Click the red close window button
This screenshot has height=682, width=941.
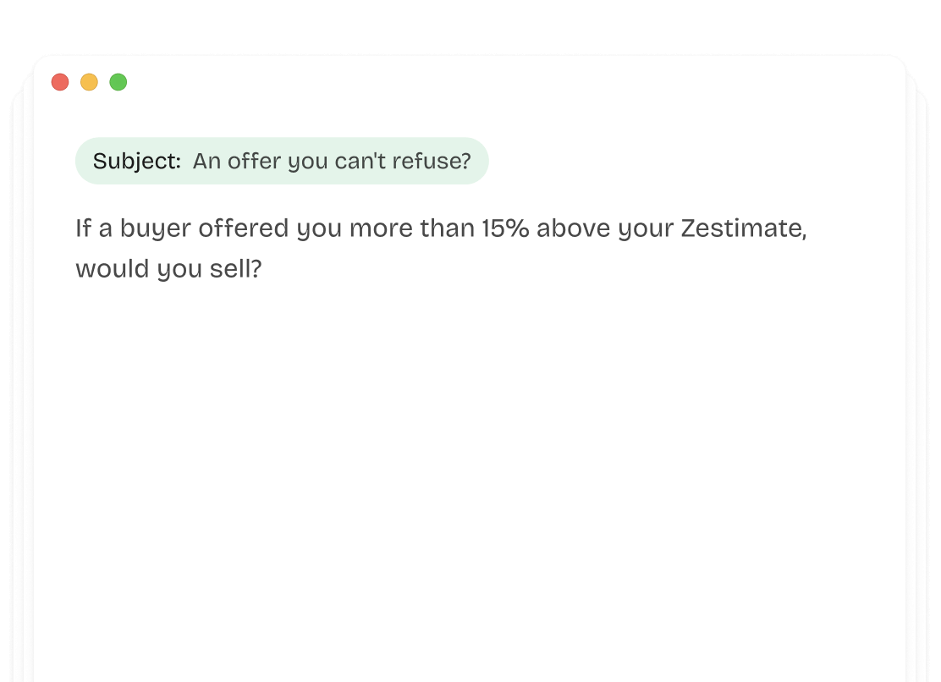pyautogui.click(x=60, y=82)
